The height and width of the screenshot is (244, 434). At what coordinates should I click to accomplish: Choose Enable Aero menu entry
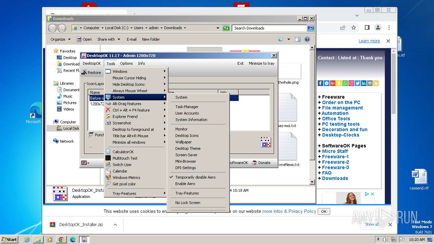(x=198, y=184)
